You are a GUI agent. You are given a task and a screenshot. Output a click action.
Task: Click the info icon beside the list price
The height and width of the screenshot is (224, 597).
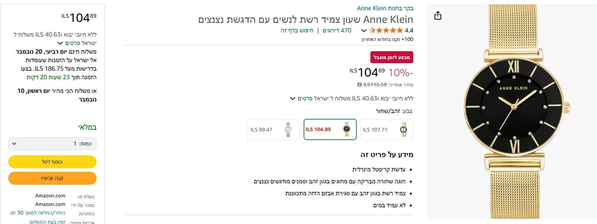pyautogui.click(x=359, y=85)
